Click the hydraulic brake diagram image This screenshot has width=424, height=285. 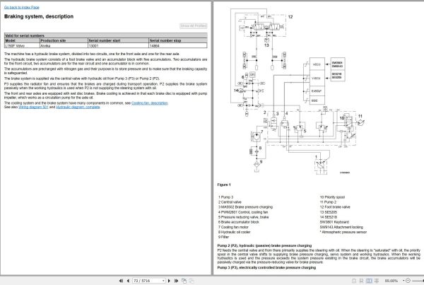pyautogui.click(x=298, y=91)
